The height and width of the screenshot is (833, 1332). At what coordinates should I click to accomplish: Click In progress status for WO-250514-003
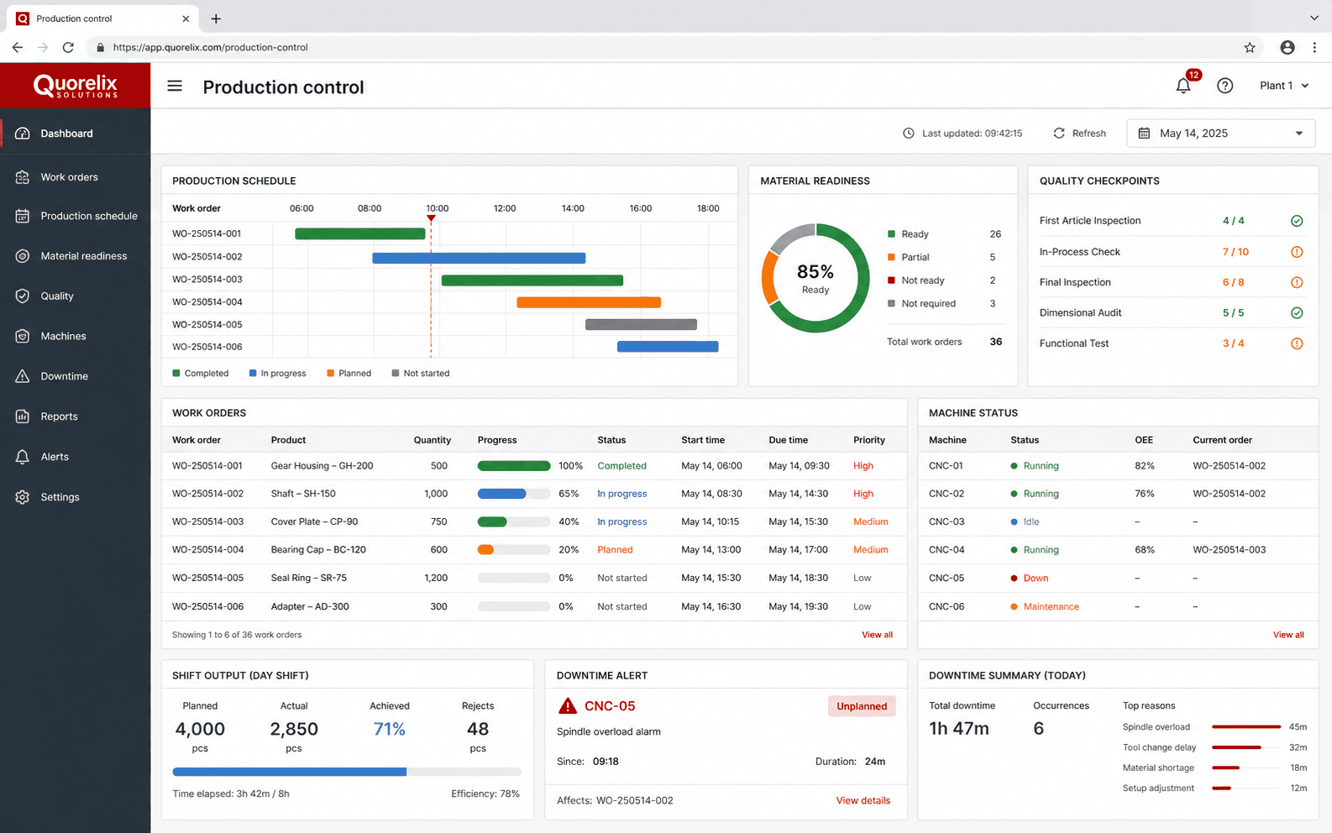pyautogui.click(x=622, y=522)
